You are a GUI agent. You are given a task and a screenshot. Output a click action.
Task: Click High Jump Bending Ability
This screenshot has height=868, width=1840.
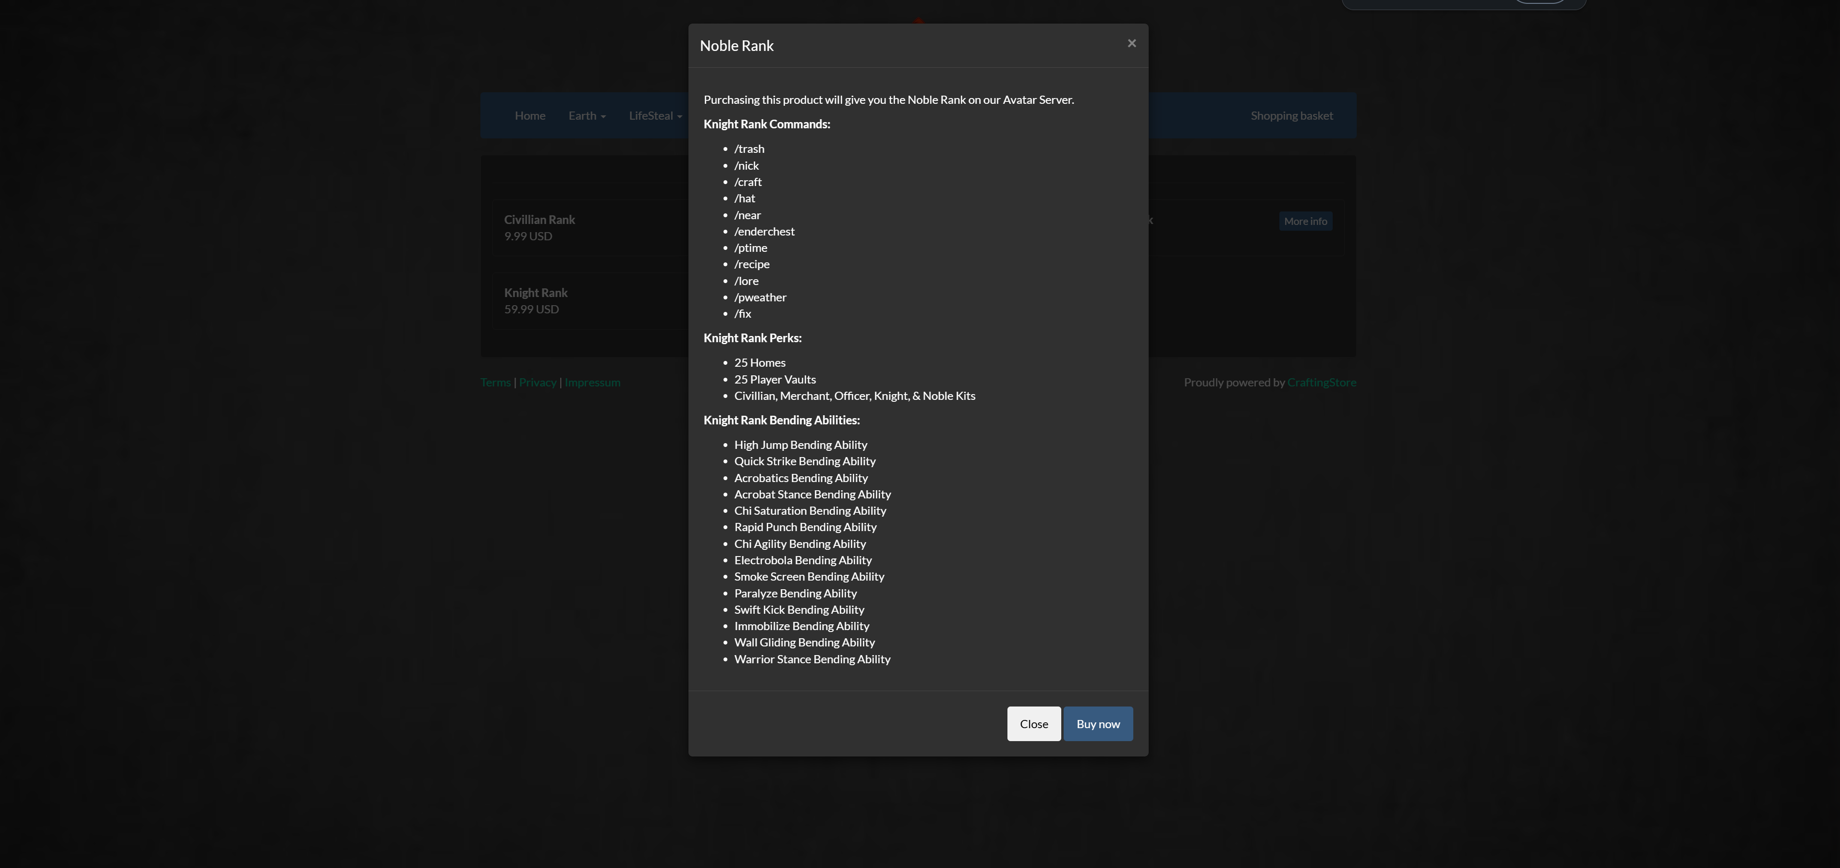(x=801, y=445)
